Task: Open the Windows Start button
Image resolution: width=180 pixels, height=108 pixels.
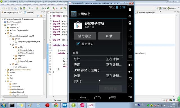Action: 4,105
